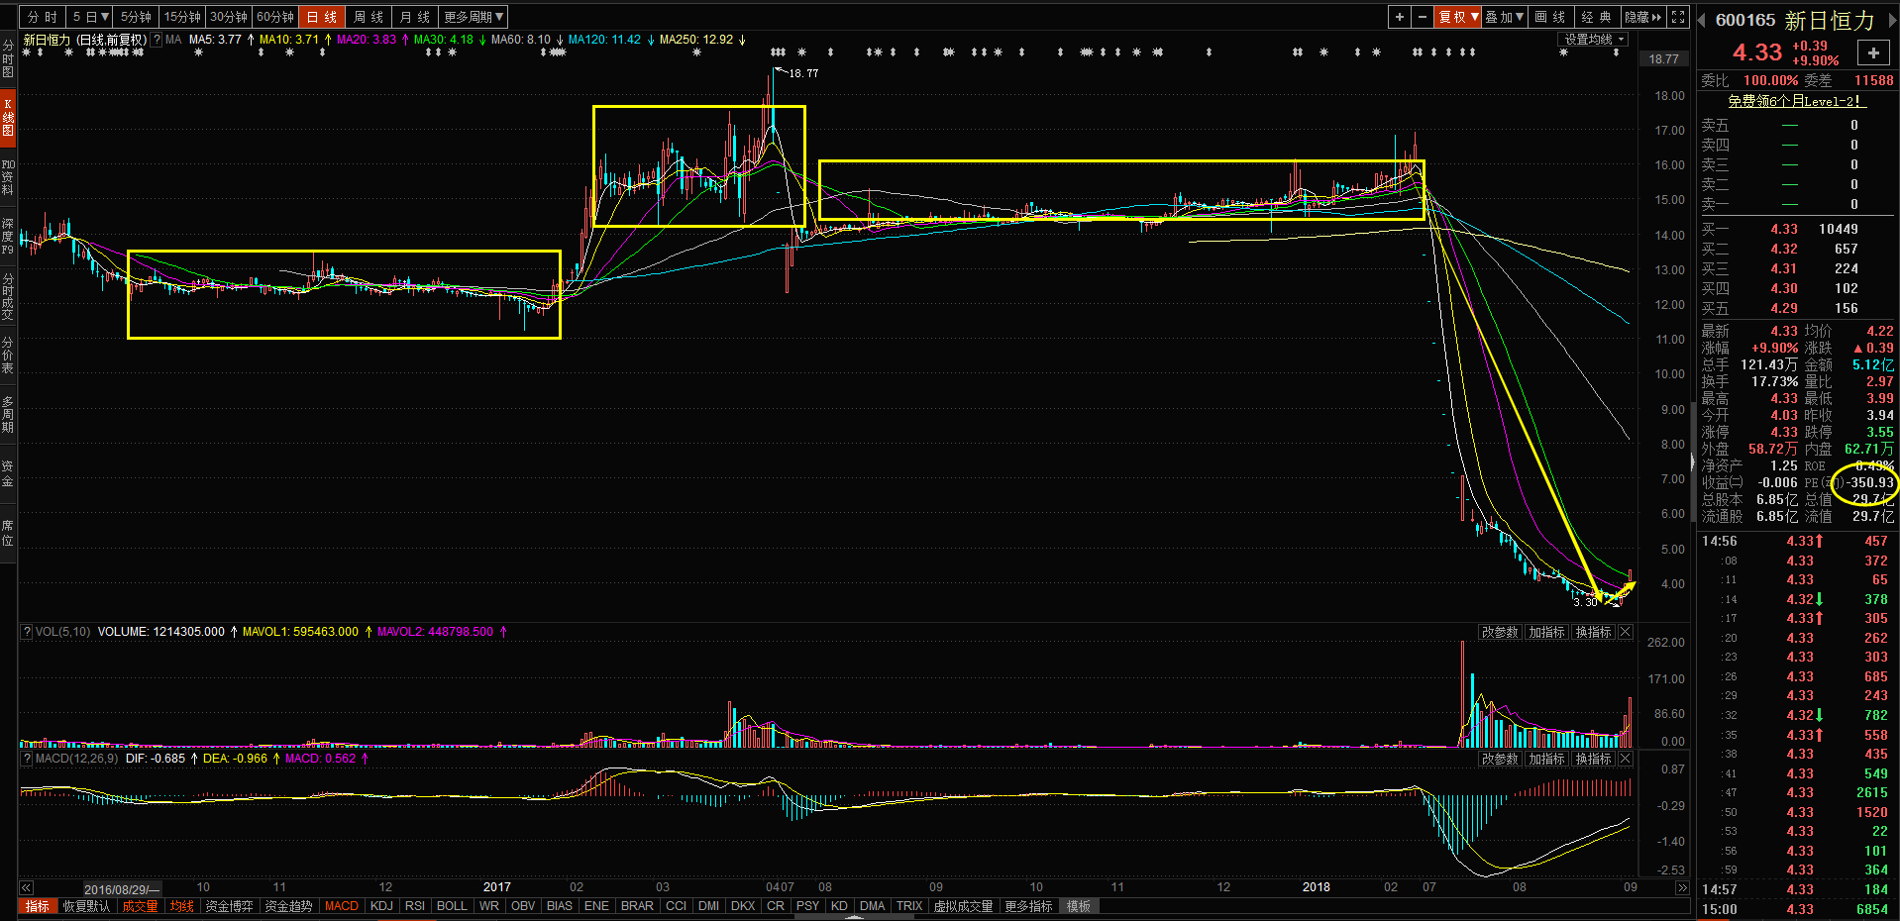Screen dimensions: 1900x921
Task: Select the KDJ indicator tab
Action: pyautogui.click(x=381, y=906)
